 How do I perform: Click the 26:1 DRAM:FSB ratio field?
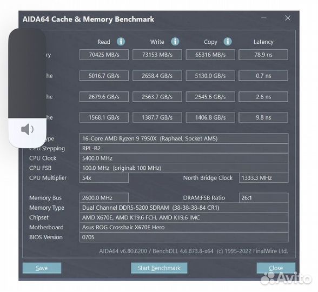click(x=263, y=198)
